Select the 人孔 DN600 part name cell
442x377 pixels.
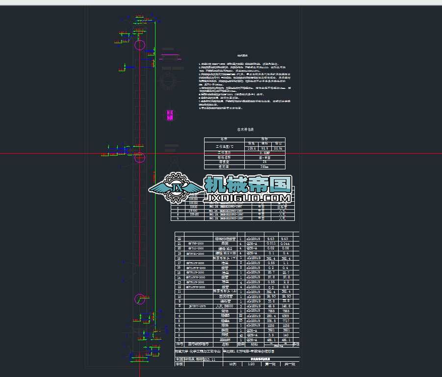[x=224, y=306]
